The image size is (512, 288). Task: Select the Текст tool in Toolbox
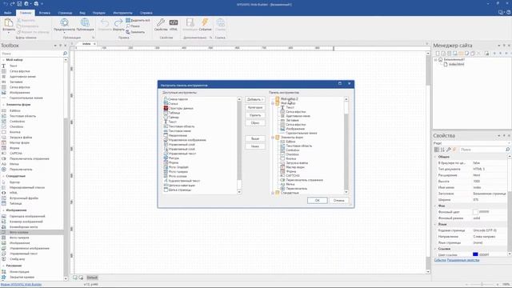click(13, 66)
